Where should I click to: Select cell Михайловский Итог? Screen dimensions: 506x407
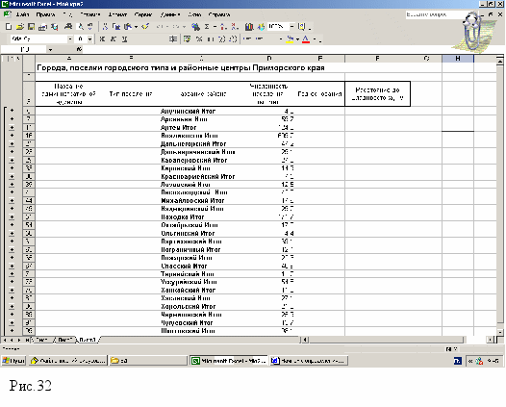pos(192,200)
